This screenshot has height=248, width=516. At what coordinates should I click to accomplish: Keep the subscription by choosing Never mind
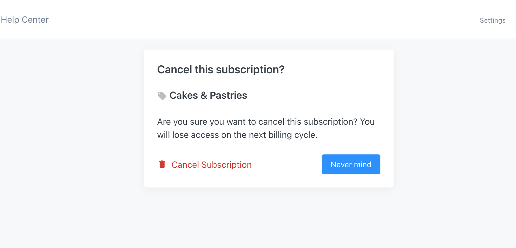tap(351, 164)
